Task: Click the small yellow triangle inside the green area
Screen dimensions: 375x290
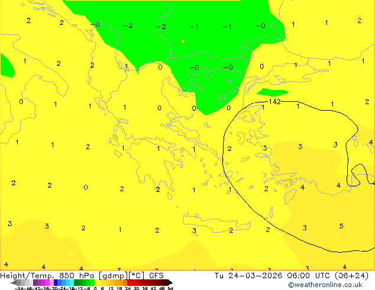Action: [x=183, y=41]
